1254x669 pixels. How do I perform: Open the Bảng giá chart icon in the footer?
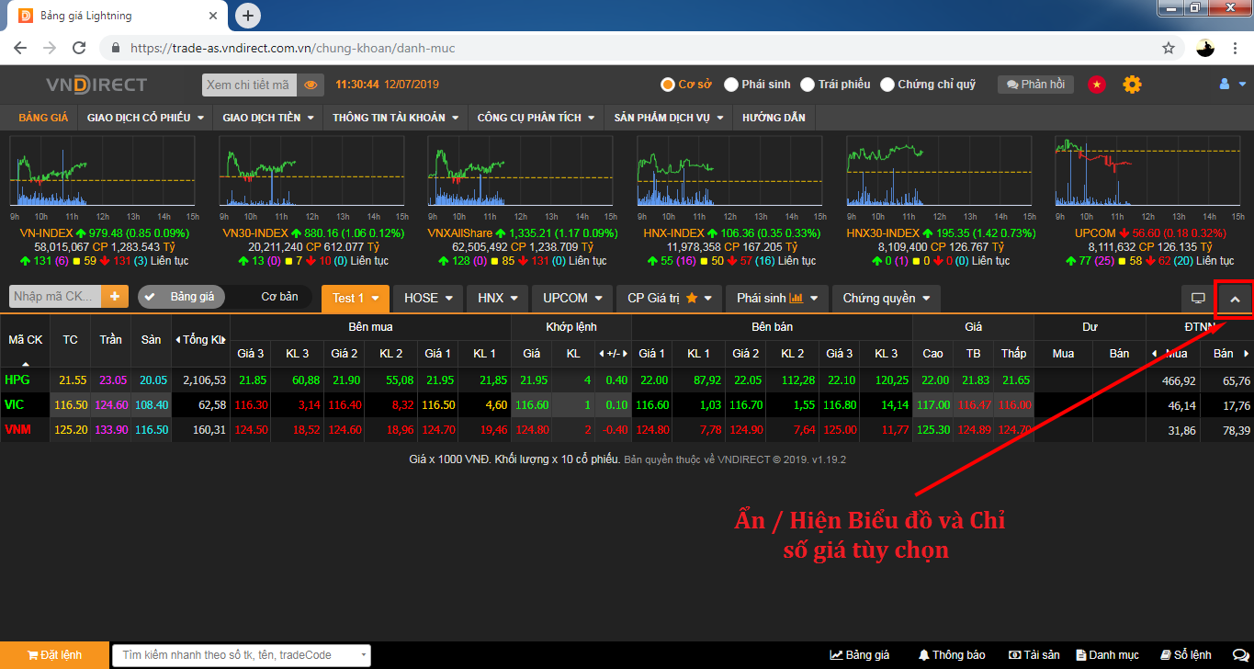click(860, 655)
